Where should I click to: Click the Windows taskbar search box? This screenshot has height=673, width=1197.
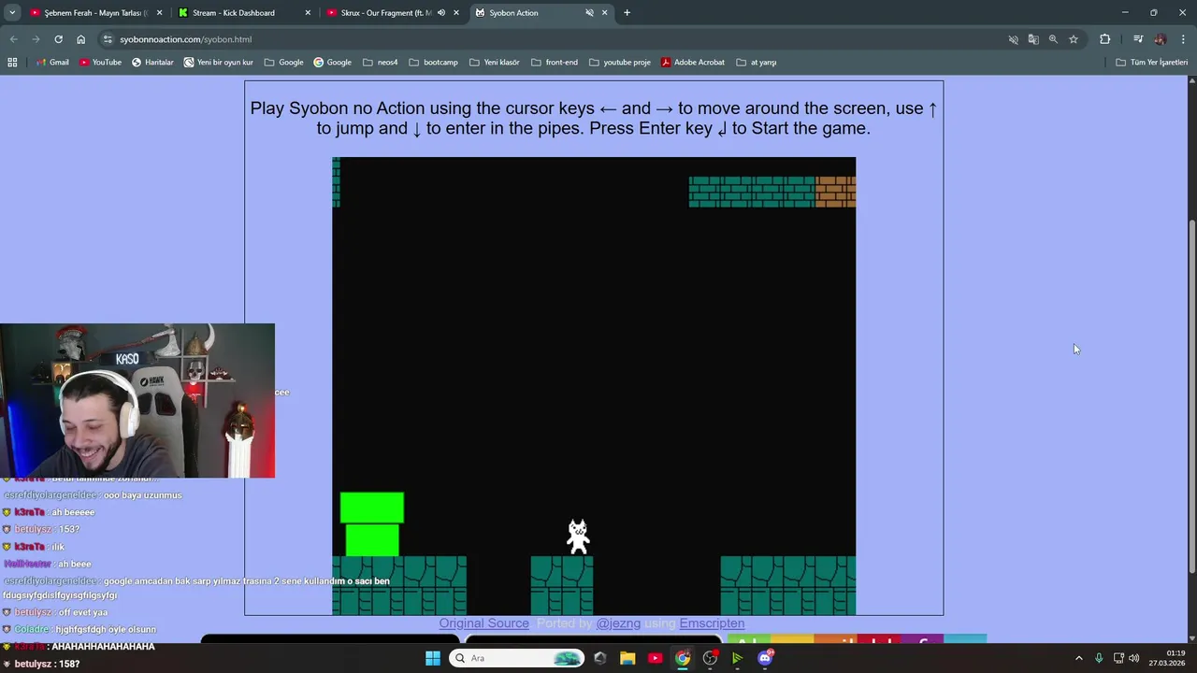pos(516,658)
